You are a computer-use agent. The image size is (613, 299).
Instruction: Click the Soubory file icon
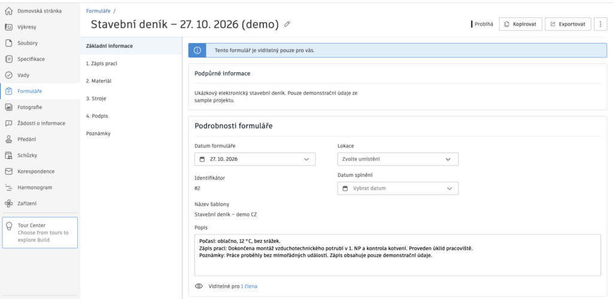[x=8, y=43]
